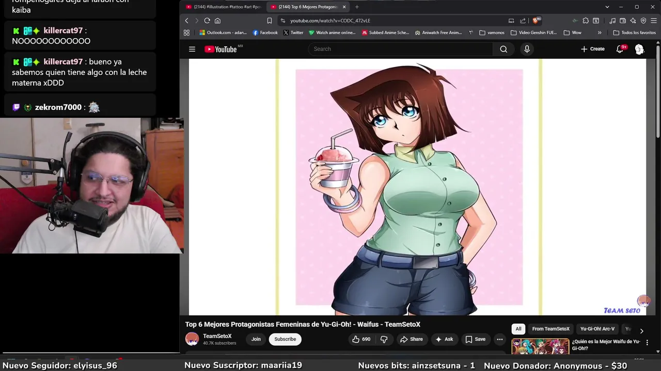
Task: Open YouTube notifications bell
Action: 621,49
